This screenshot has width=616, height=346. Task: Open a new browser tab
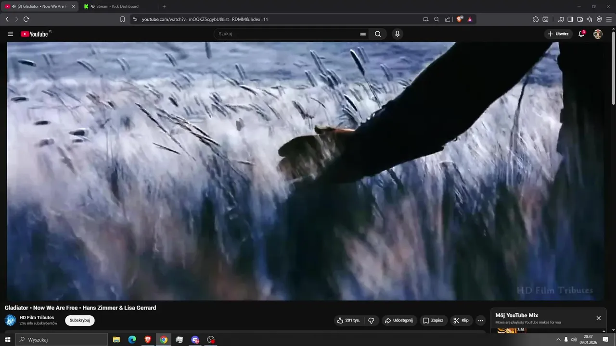tap(164, 6)
